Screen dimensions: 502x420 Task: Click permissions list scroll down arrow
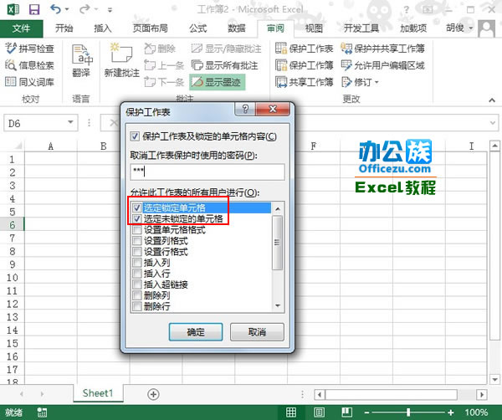[x=278, y=305]
